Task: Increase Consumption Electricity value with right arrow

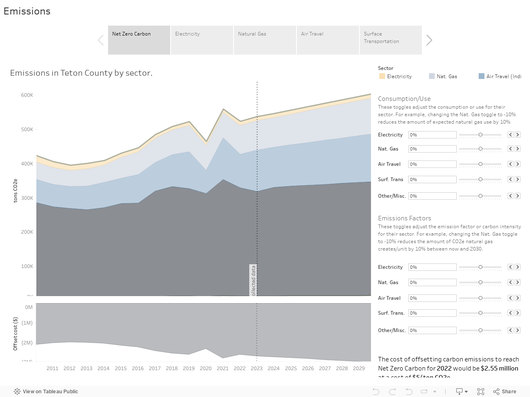Action: click(x=518, y=135)
